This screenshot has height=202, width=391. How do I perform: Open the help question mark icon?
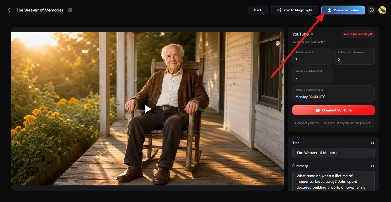coord(371,10)
